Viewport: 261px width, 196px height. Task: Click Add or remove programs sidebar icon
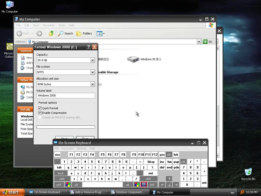[23, 63]
